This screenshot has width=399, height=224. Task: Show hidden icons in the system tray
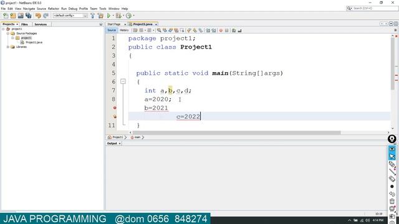click(349, 220)
